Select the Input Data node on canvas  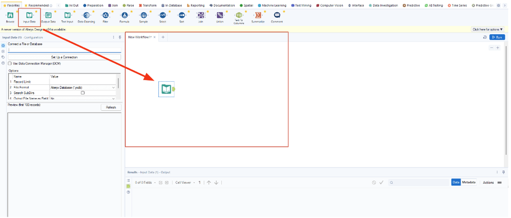coord(166,89)
